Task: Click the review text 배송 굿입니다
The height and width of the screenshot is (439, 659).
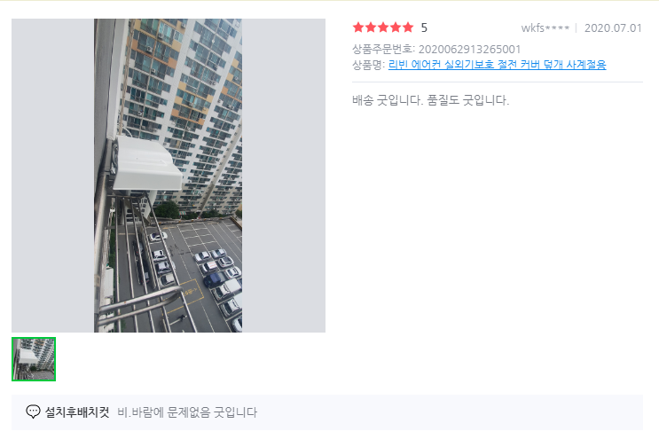Action: pos(387,100)
